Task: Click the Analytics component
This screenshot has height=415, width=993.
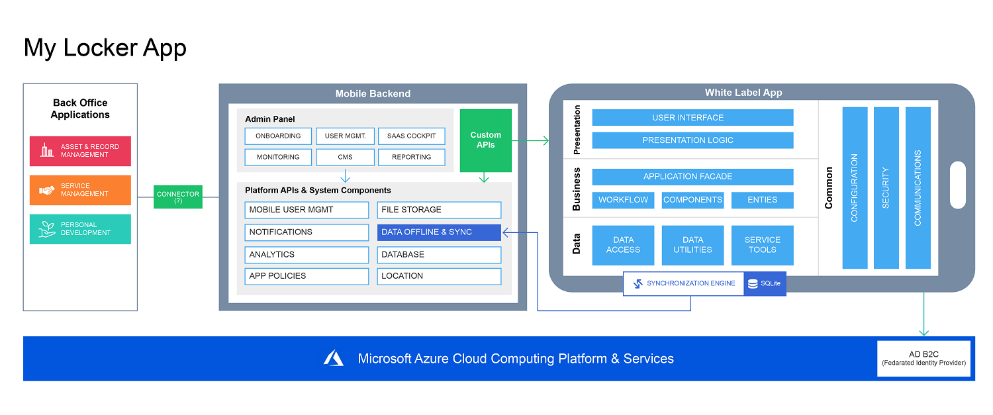Action: (307, 255)
